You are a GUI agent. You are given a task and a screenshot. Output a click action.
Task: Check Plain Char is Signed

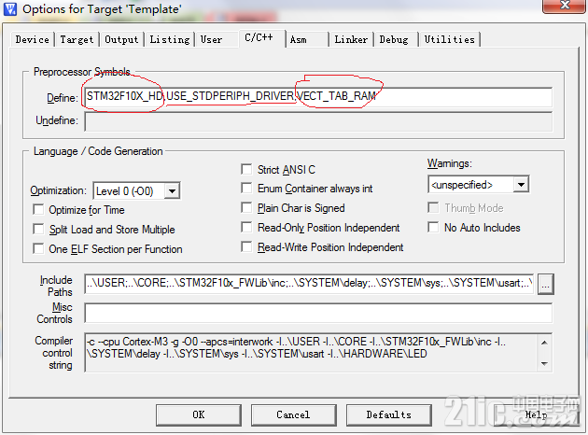click(x=246, y=207)
